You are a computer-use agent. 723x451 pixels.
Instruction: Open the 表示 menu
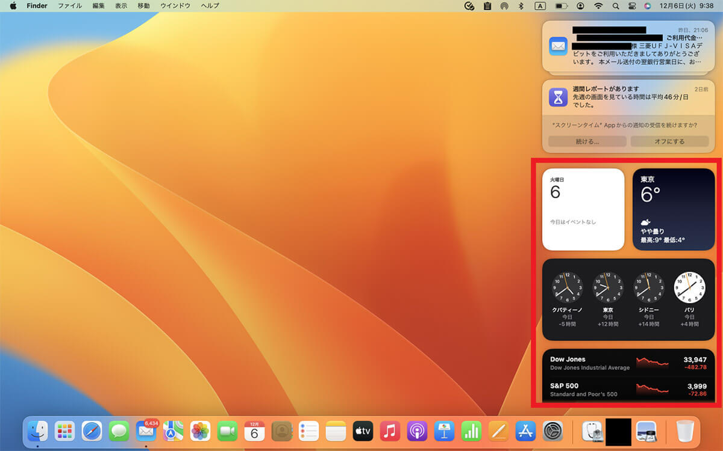pos(121,5)
